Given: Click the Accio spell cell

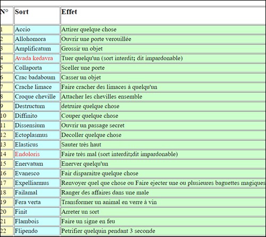Looking at the screenshot, I should click(37, 29).
